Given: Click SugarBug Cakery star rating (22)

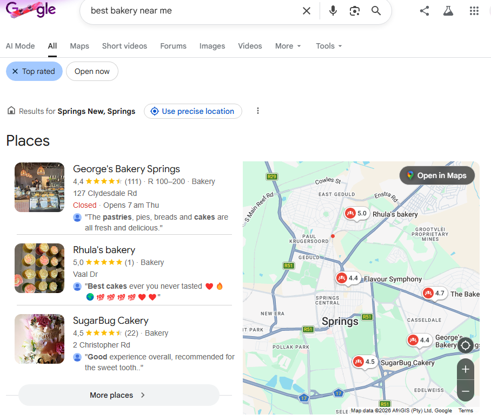Looking at the screenshot, I should pyautogui.click(x=105, y=333).
